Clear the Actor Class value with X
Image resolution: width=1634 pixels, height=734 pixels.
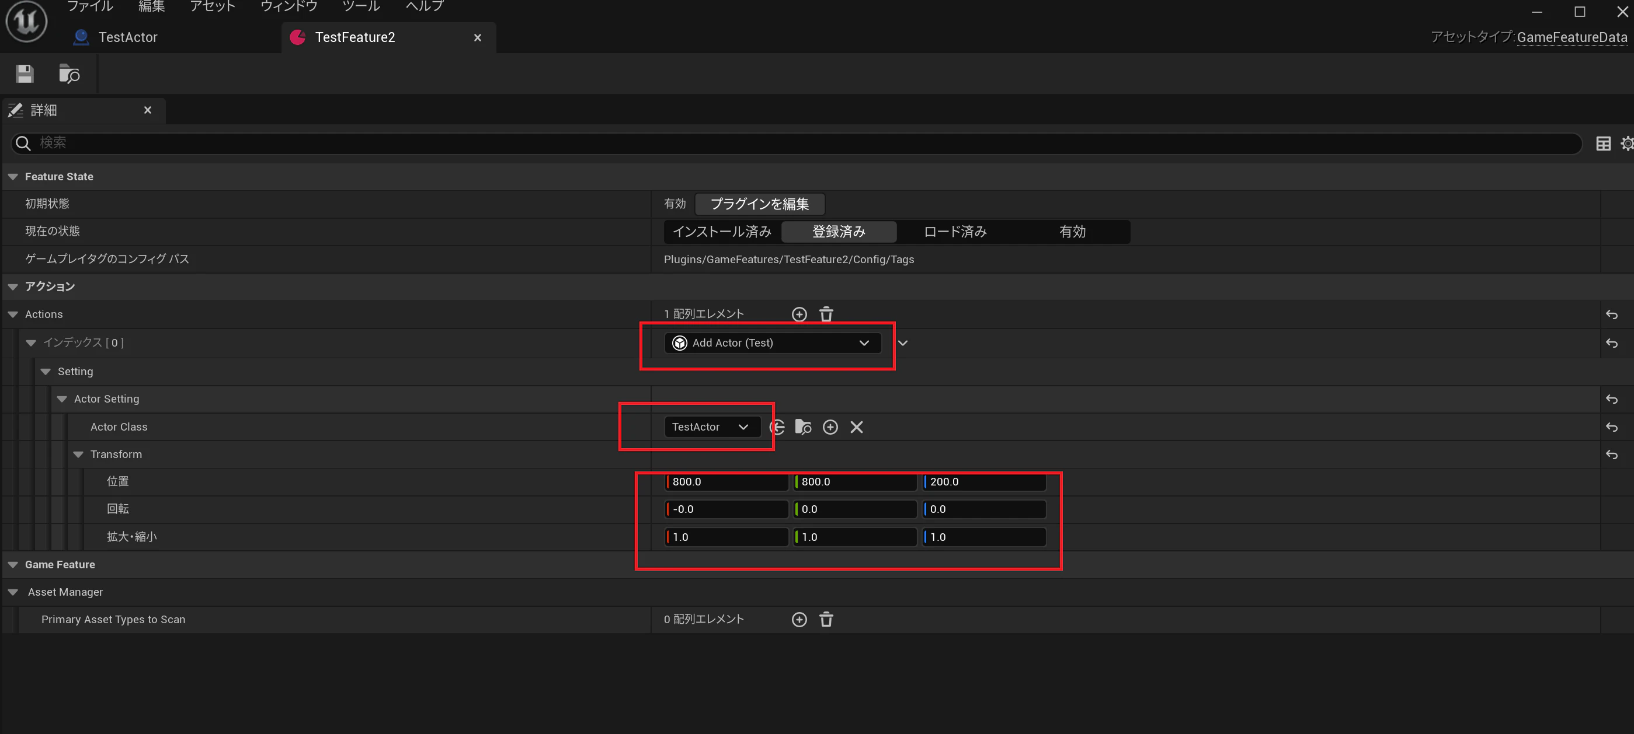coord(856,427)
